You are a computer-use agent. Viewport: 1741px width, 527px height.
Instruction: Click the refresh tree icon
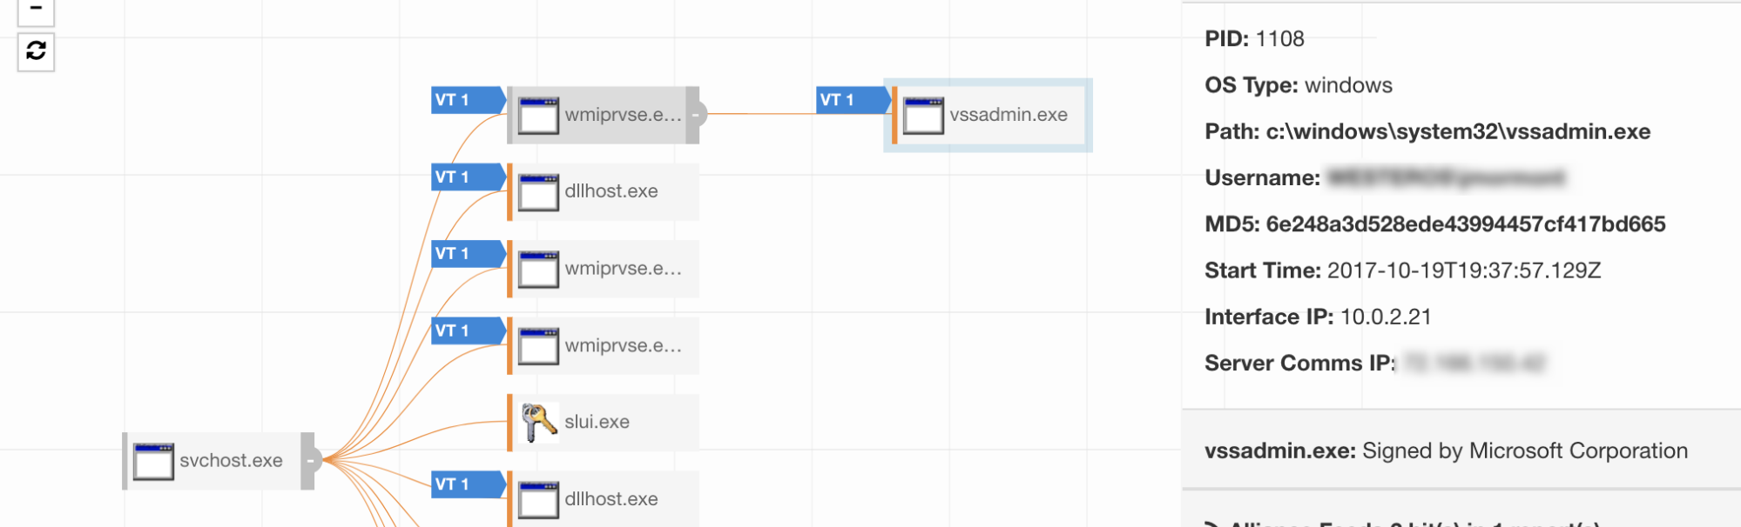pyautogui.click(x=36, y=51)
